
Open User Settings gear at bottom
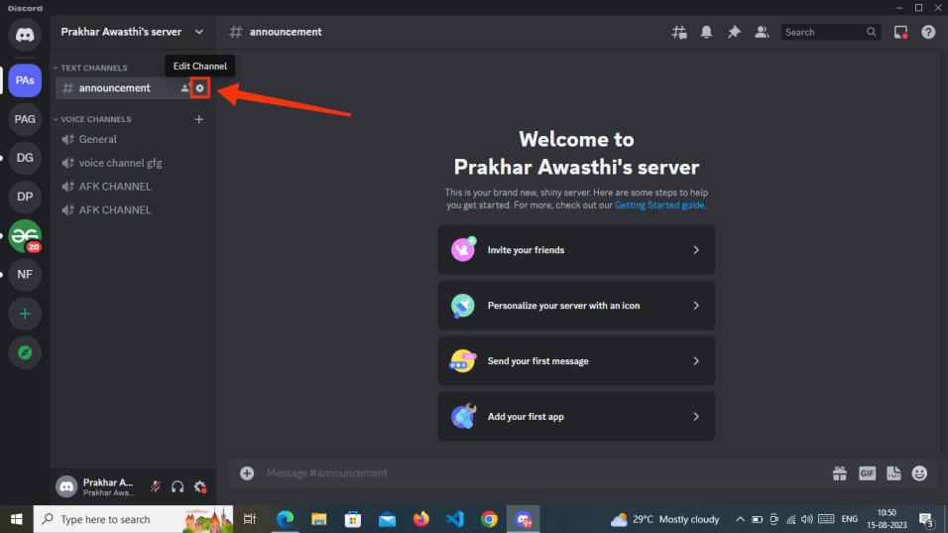[x=200, y=486]
